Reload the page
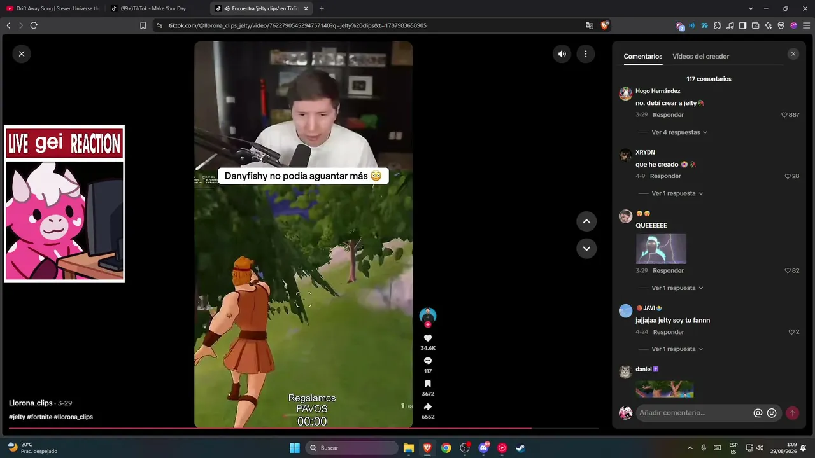 (34, 25)
